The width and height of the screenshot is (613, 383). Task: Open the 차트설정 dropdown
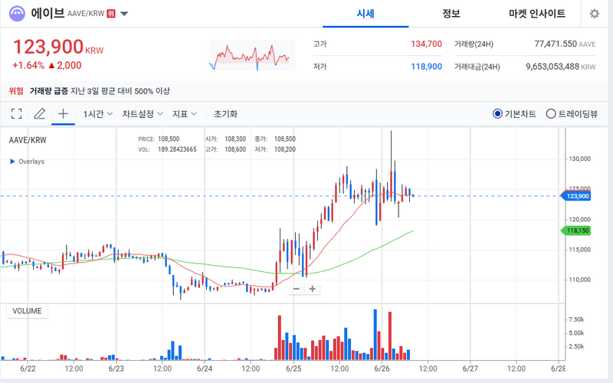pyautogui.click(x=143, y=113)
